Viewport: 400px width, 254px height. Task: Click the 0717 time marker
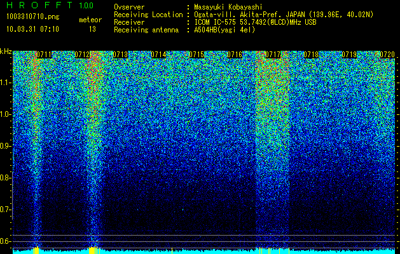[x=273, y=55]
